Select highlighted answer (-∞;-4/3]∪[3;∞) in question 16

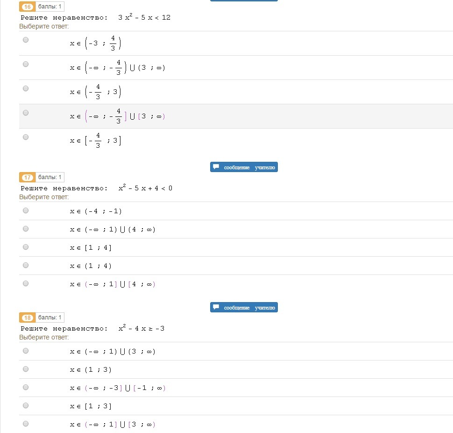(x=26, y=113)
